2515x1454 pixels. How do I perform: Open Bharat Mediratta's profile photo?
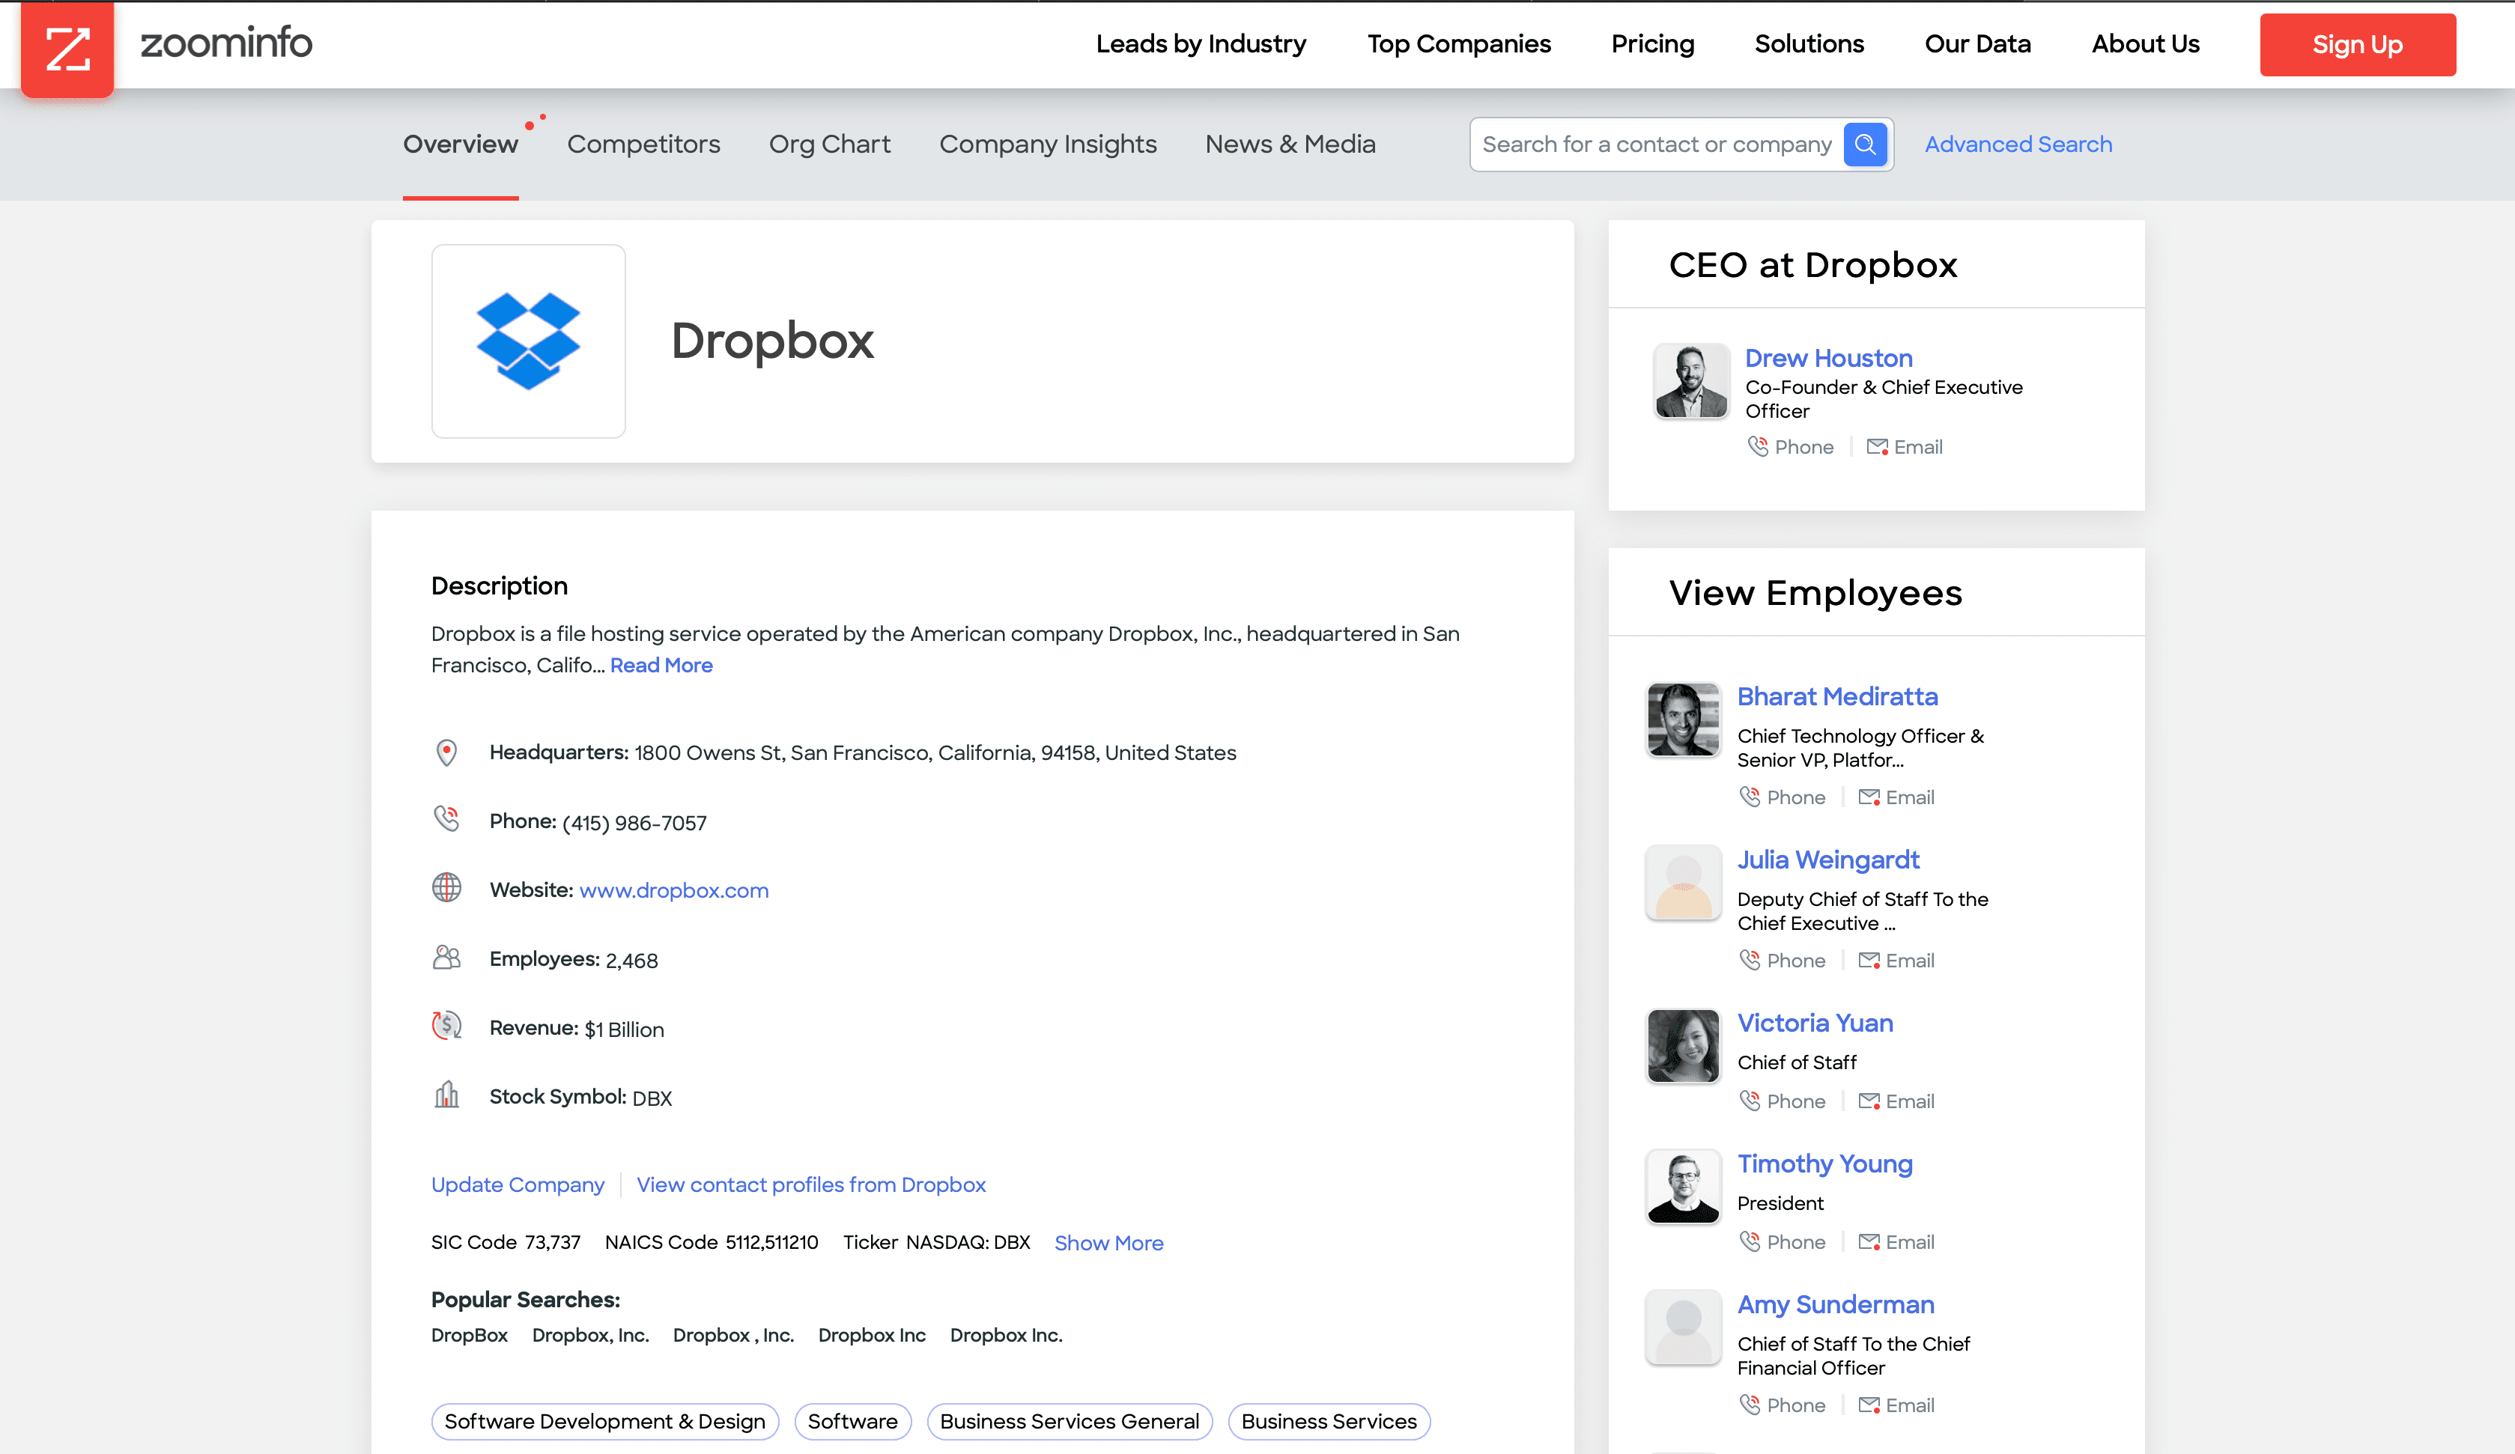1683,720
